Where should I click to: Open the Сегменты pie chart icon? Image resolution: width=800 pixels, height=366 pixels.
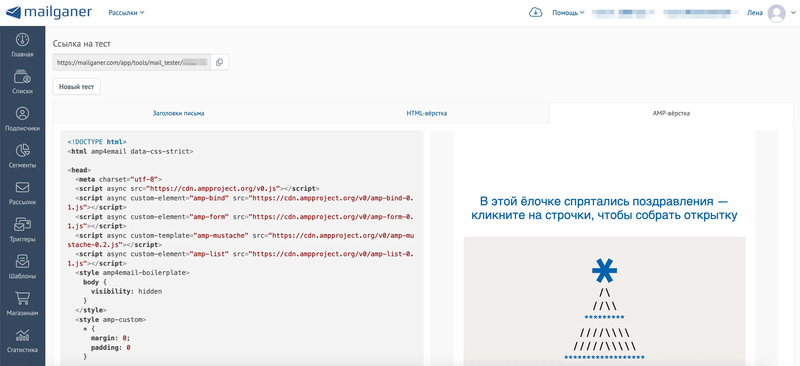click(22, 150)
